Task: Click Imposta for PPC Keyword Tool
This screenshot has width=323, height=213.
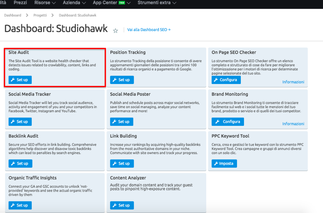Action: click(x=224, y=164)
